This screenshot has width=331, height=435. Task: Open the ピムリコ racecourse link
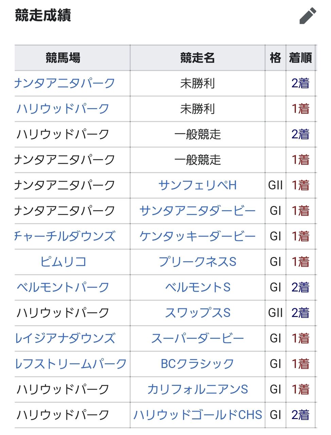coord(63,262)
